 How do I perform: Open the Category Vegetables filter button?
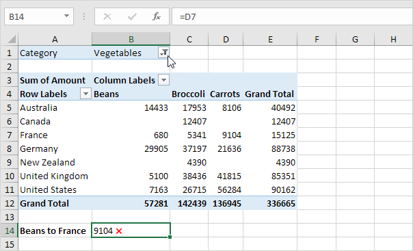point(163,53)
